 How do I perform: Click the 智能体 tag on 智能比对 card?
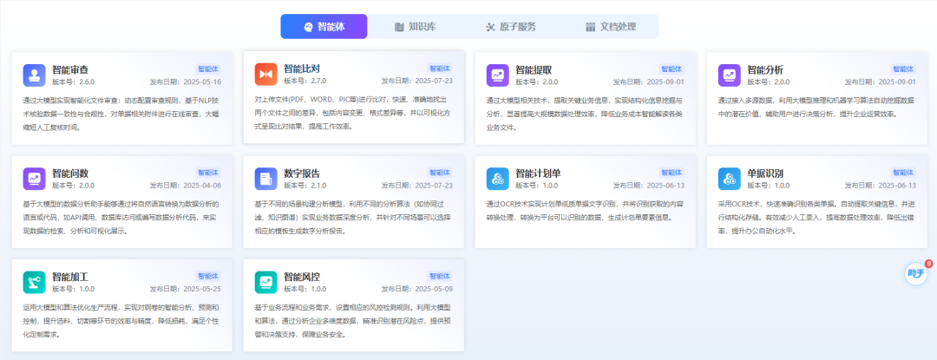[440, 68]
